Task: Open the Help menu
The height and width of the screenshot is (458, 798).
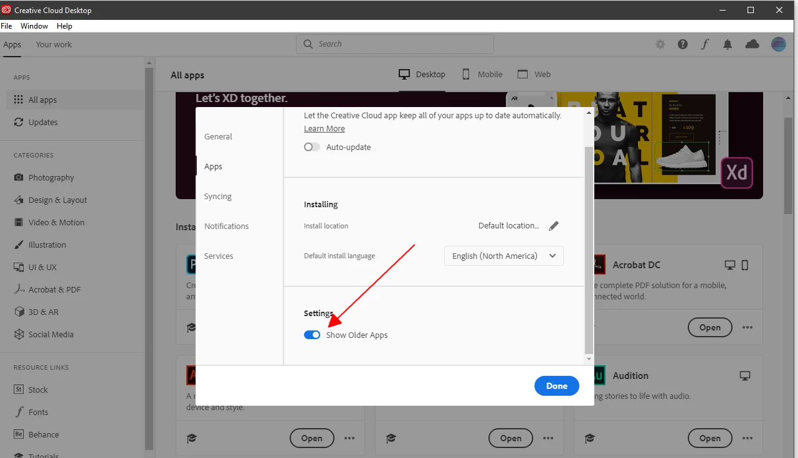Action: point(65,26)
